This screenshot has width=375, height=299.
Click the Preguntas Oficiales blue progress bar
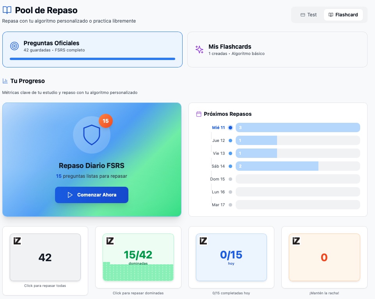point(92,59)
